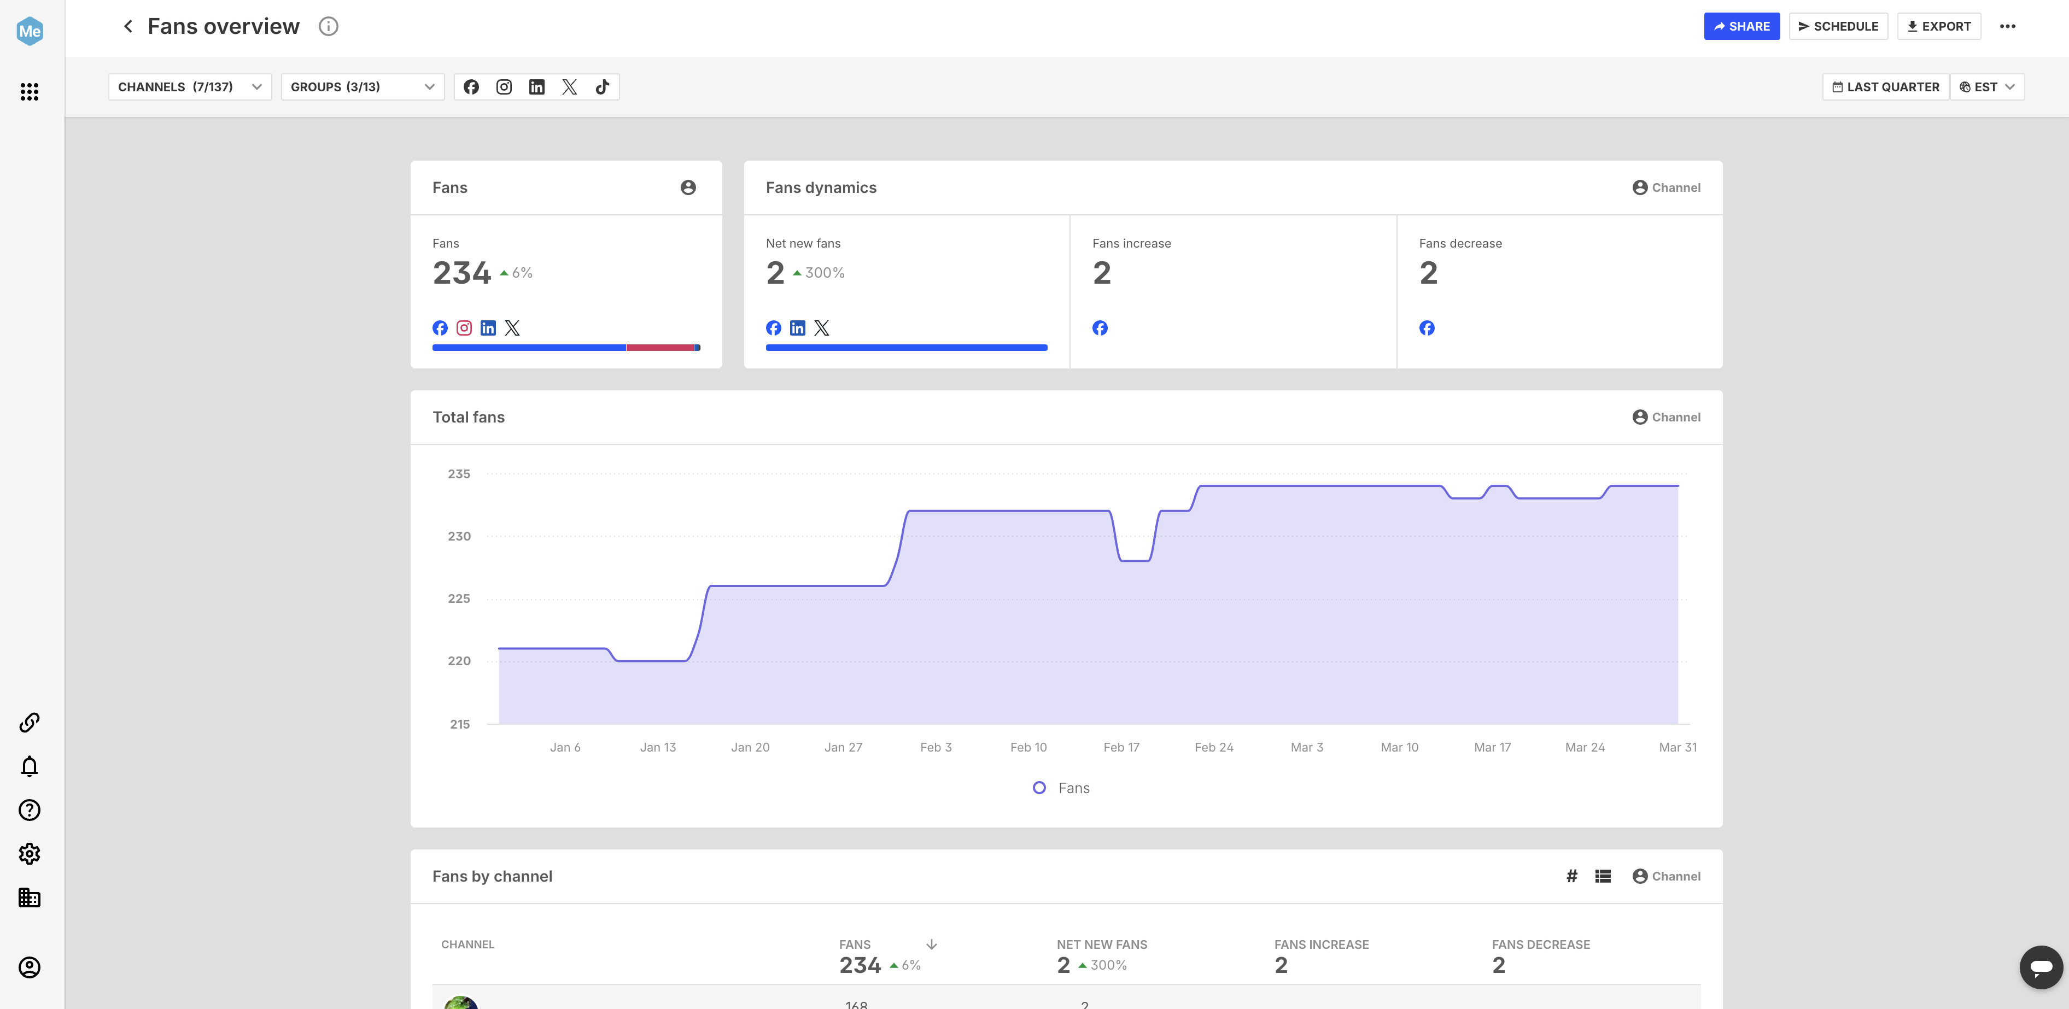
Task: Click the LinkedIn icon under Net new fans
Action: pyautogui.click(x=798, y=328)
